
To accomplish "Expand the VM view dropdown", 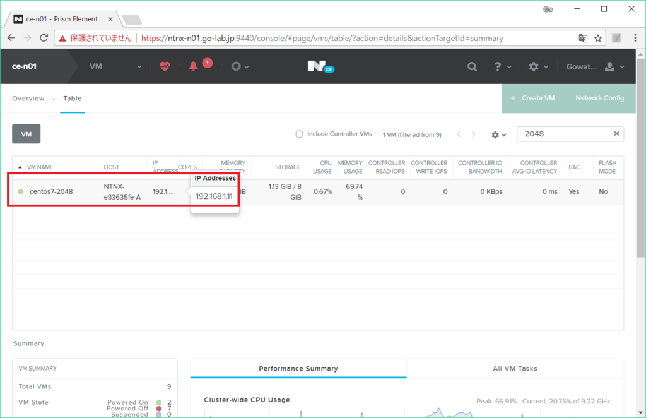I will coord(139,66).
